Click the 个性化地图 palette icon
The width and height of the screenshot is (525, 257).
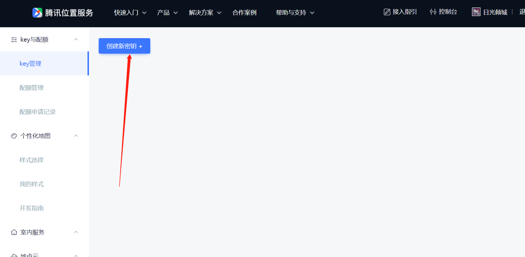point(14,136)
